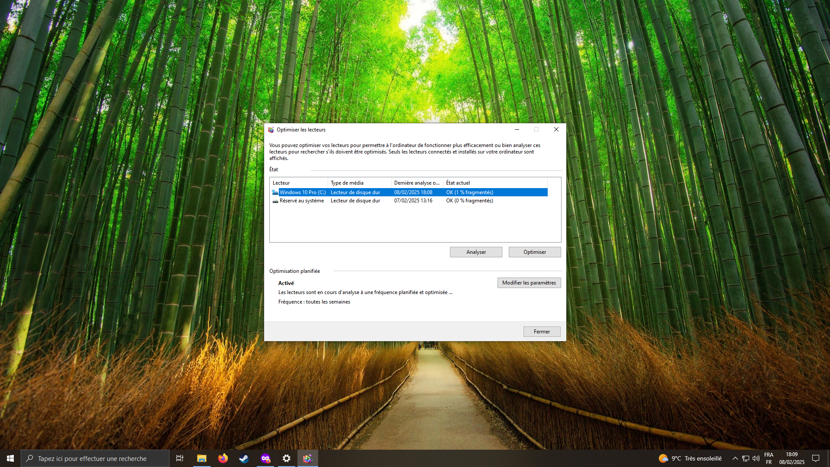This screenshot has width=830, height=467.
Task: Click the Analyser button
Action: (x=476, y=252)
